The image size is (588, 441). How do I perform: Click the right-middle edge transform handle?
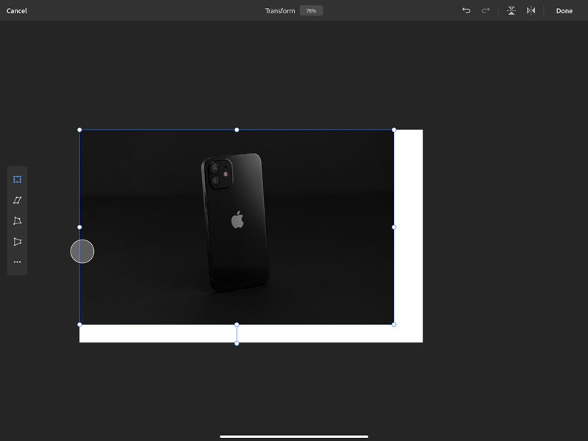click(394, 227)
